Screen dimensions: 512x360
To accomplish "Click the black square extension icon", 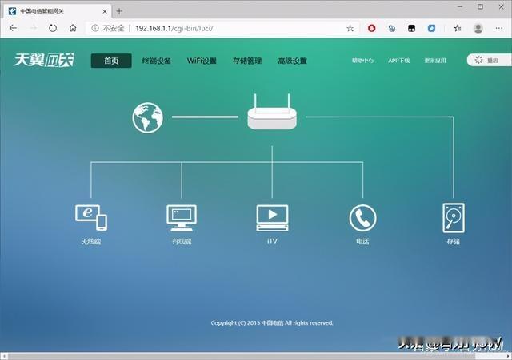I will tap(411, 29).
